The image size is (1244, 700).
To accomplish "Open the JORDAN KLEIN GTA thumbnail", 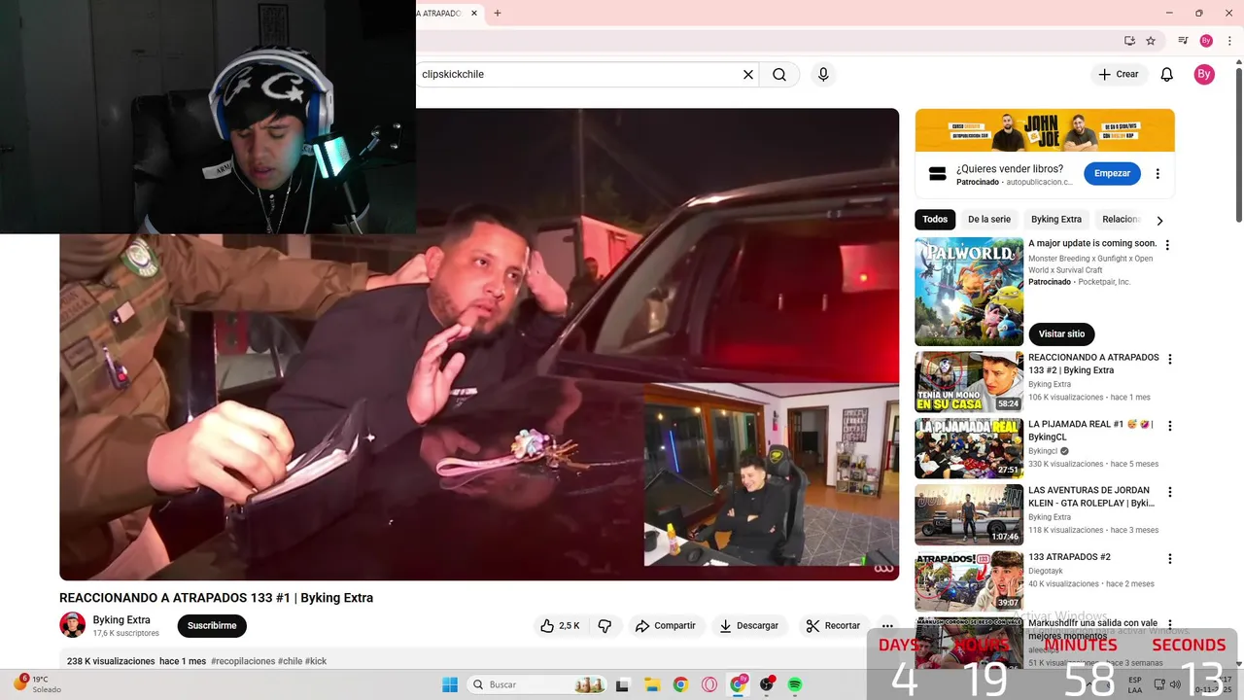I will coord(969,514).
